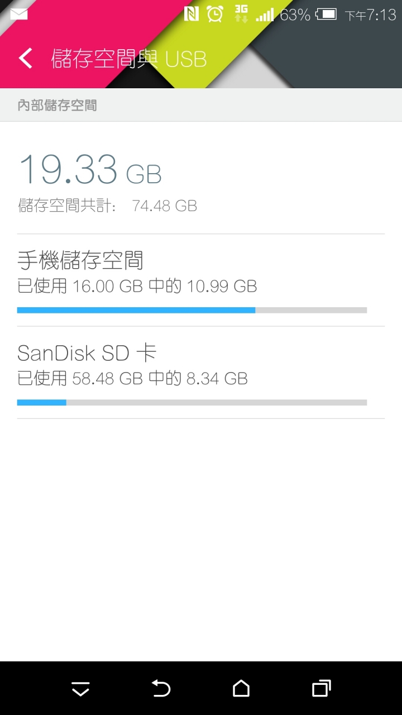
Task: Tap the Home navigation button
Action: click(241, 688)
